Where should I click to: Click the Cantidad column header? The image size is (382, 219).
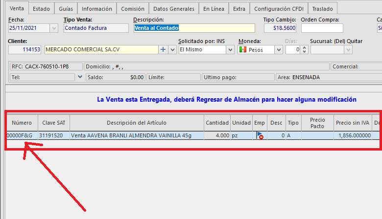click(x=217, y=123)
